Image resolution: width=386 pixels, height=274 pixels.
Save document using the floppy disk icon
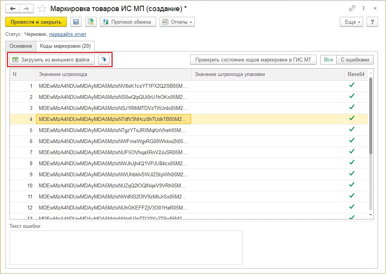tap(76, 22)
